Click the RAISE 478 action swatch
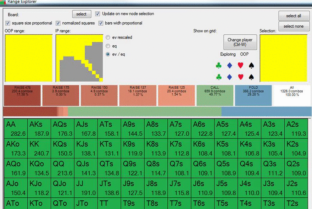Image resolution: width=312 pixels, height=209 pixels. point(22,95)
